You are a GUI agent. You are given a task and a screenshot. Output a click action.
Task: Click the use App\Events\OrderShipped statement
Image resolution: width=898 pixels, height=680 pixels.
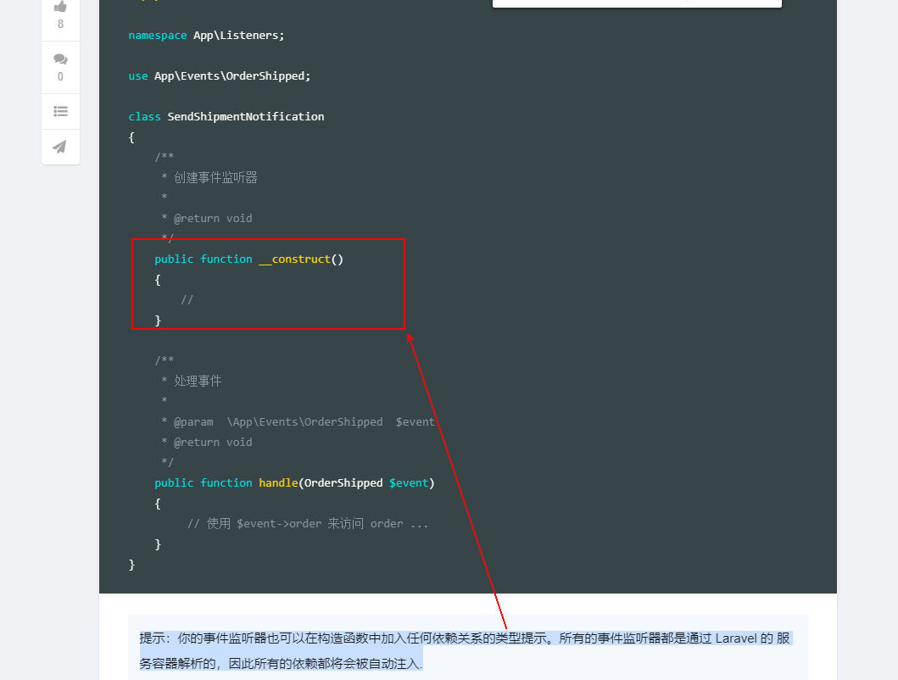pos(220,76)
